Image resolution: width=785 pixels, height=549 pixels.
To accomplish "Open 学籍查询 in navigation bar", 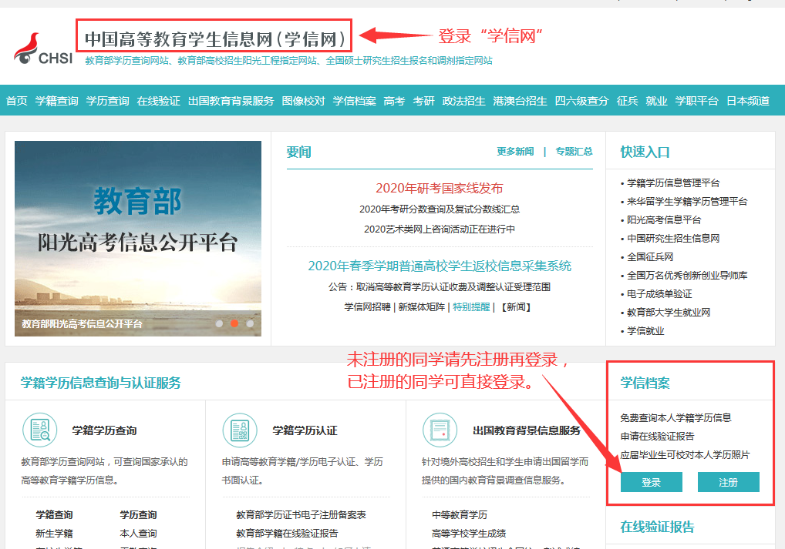I will [x=56, y=101].
